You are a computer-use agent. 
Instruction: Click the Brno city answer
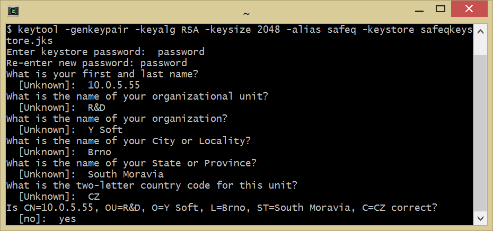(99, 152)
